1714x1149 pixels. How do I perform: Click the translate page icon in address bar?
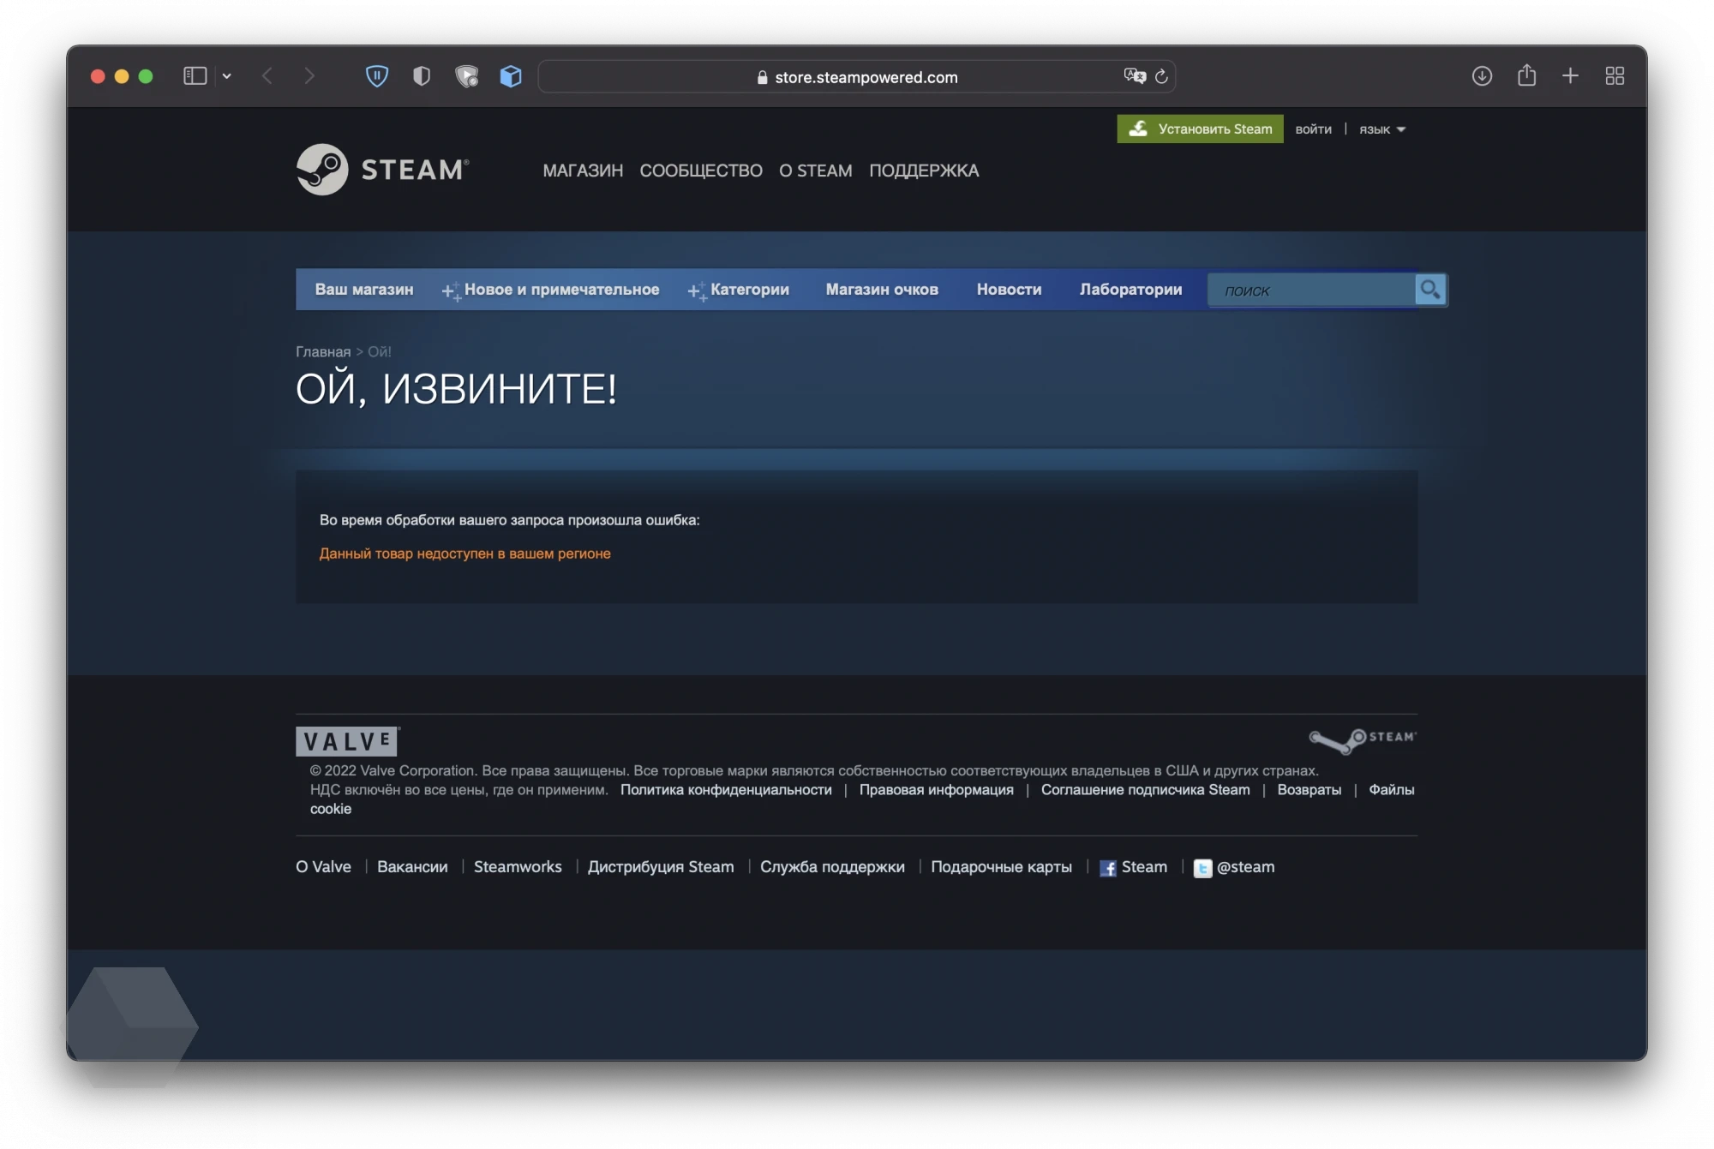pos(1135,76)
